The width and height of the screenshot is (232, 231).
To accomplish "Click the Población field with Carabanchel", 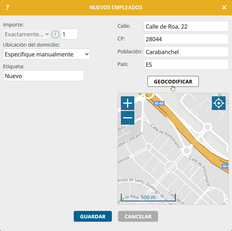I will pos(186,52).
